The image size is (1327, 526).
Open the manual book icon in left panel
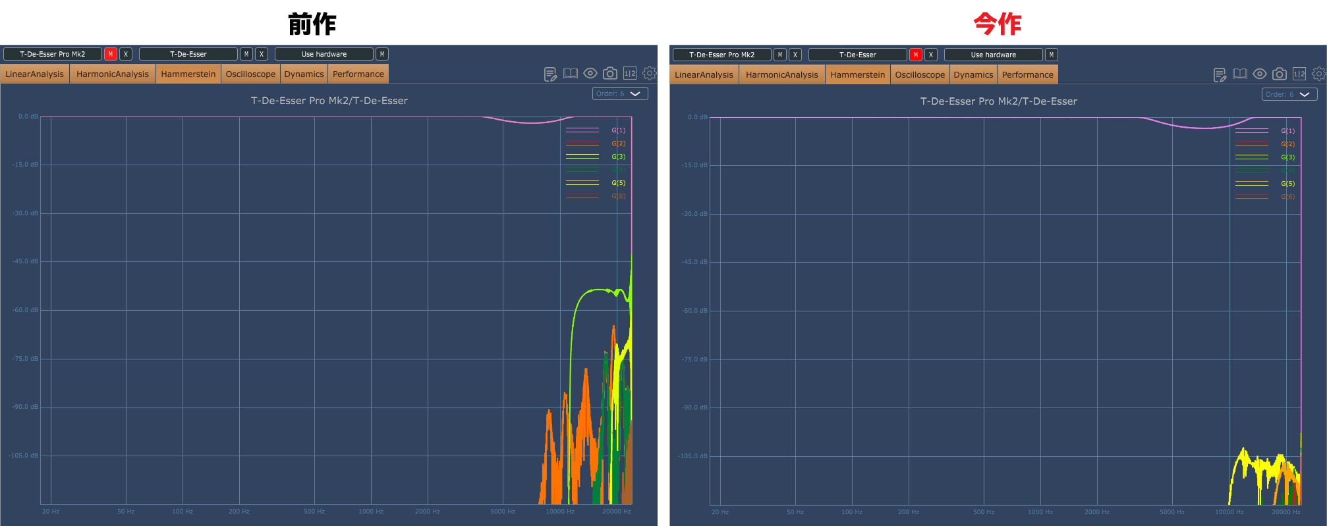click(571, 73)
